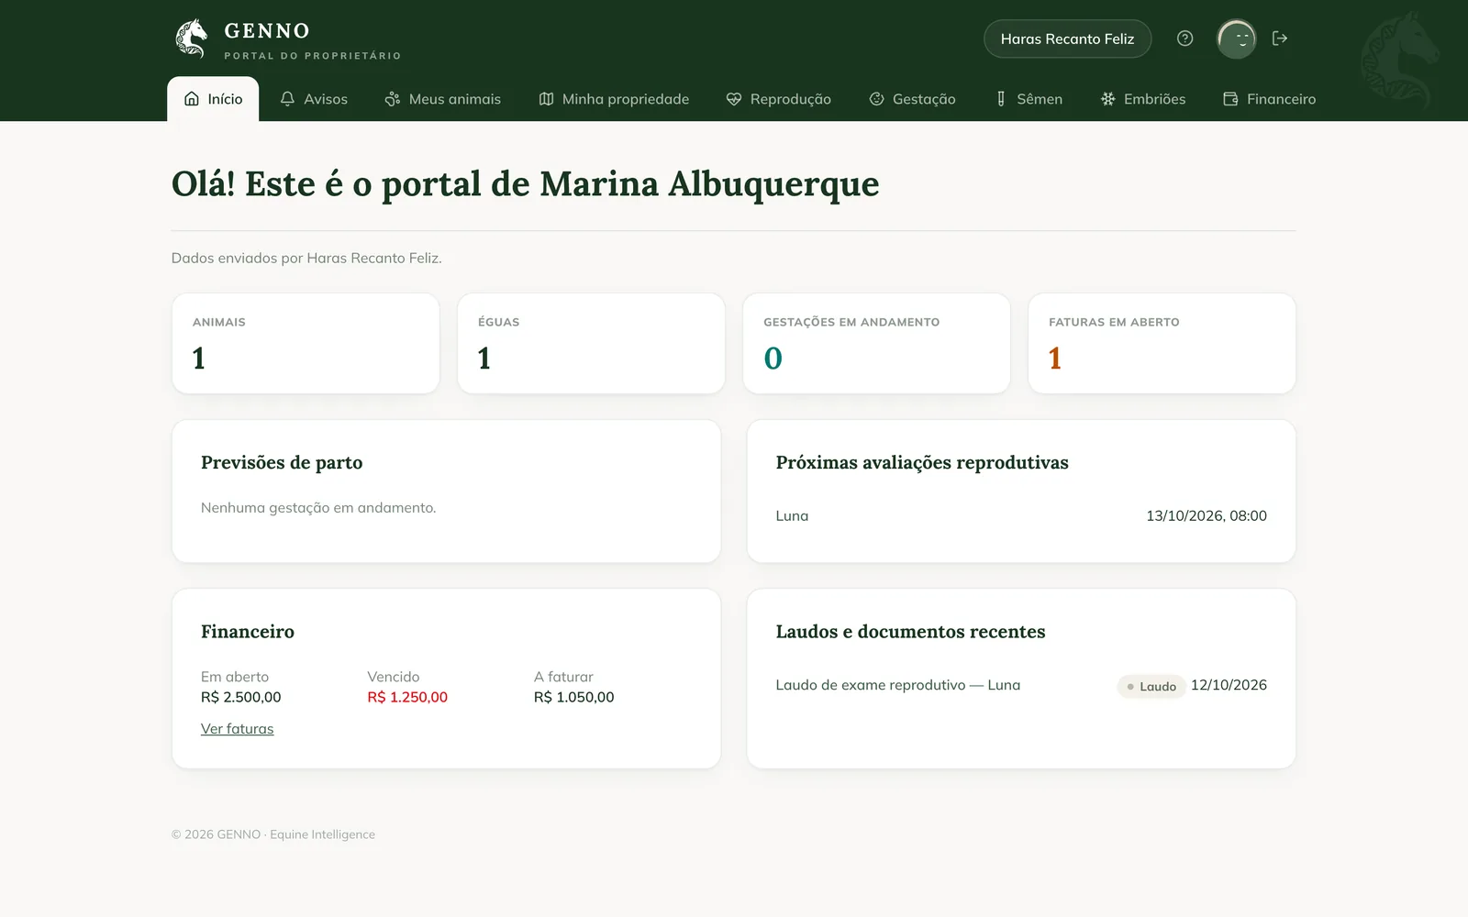Viewport: 1468px width, 917px height.
Task: Select the Sêmen tab
Action: [1029, 99]
